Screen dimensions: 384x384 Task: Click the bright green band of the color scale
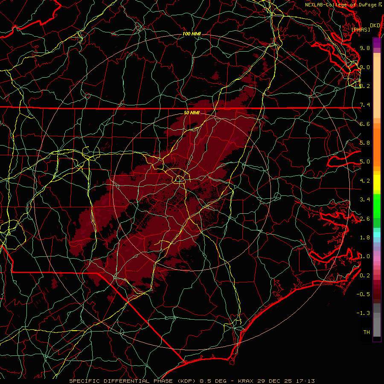click(x=377, y=206)
